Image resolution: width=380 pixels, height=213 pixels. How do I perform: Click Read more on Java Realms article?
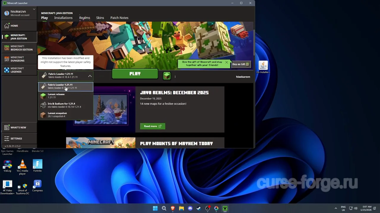point(153,126)
